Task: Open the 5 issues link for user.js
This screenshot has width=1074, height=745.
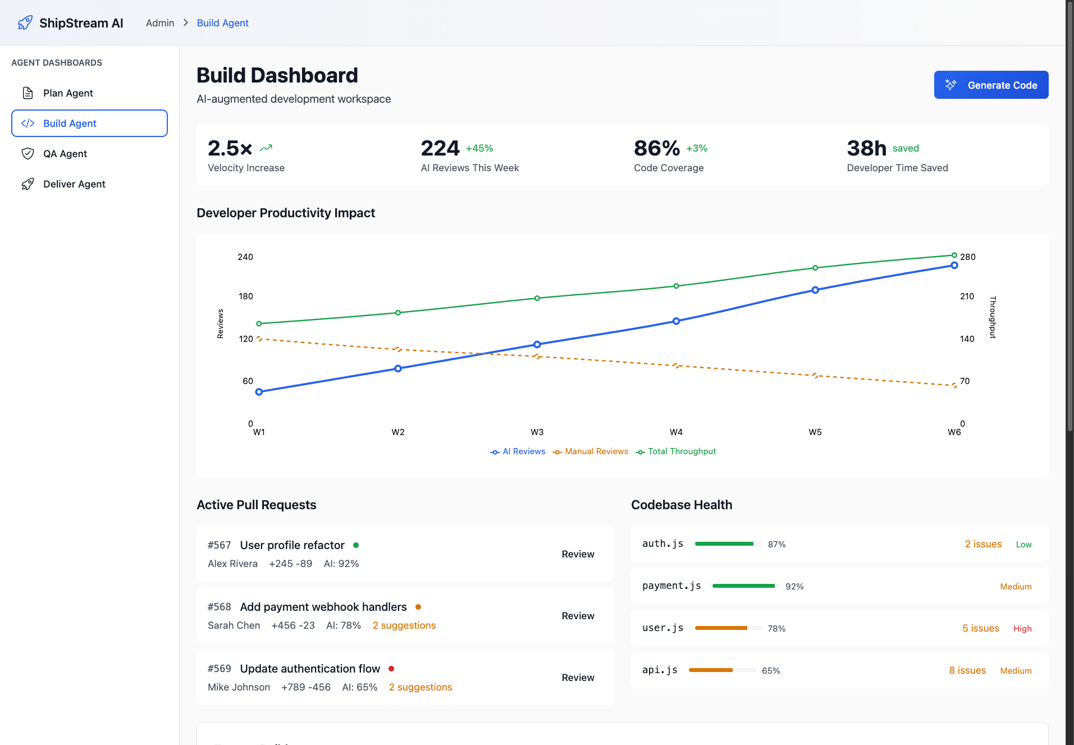Action: [x=980, y=628]
